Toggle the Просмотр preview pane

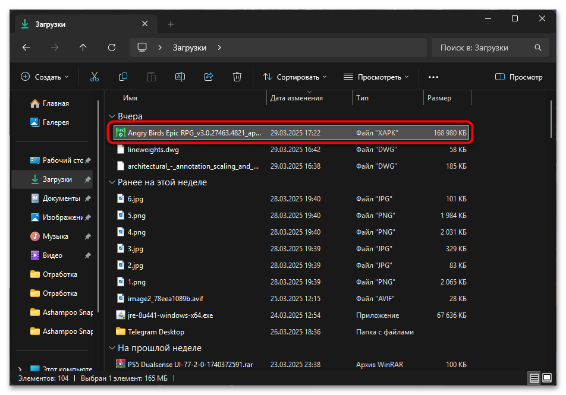coord(518,77)
